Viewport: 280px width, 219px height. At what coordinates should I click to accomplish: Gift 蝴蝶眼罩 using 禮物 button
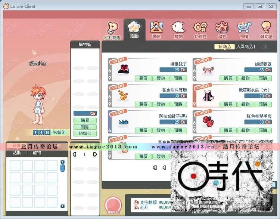click(246, 78)
